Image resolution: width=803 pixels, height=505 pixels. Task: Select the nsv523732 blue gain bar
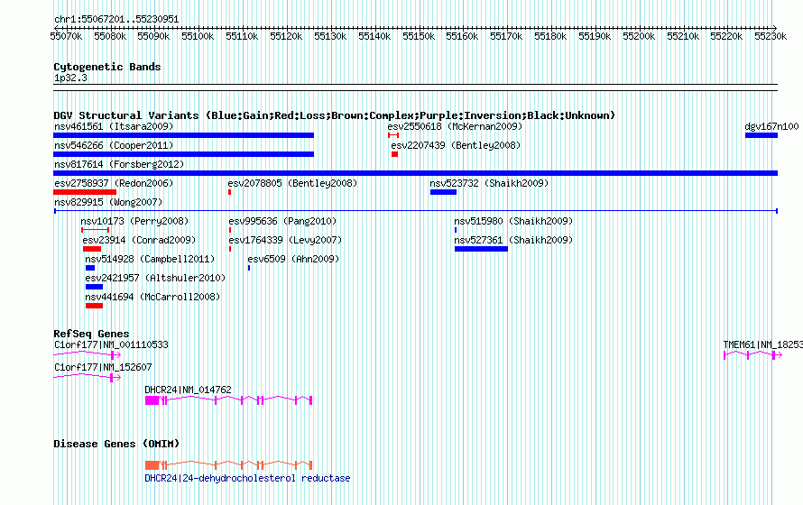(444, 192)
